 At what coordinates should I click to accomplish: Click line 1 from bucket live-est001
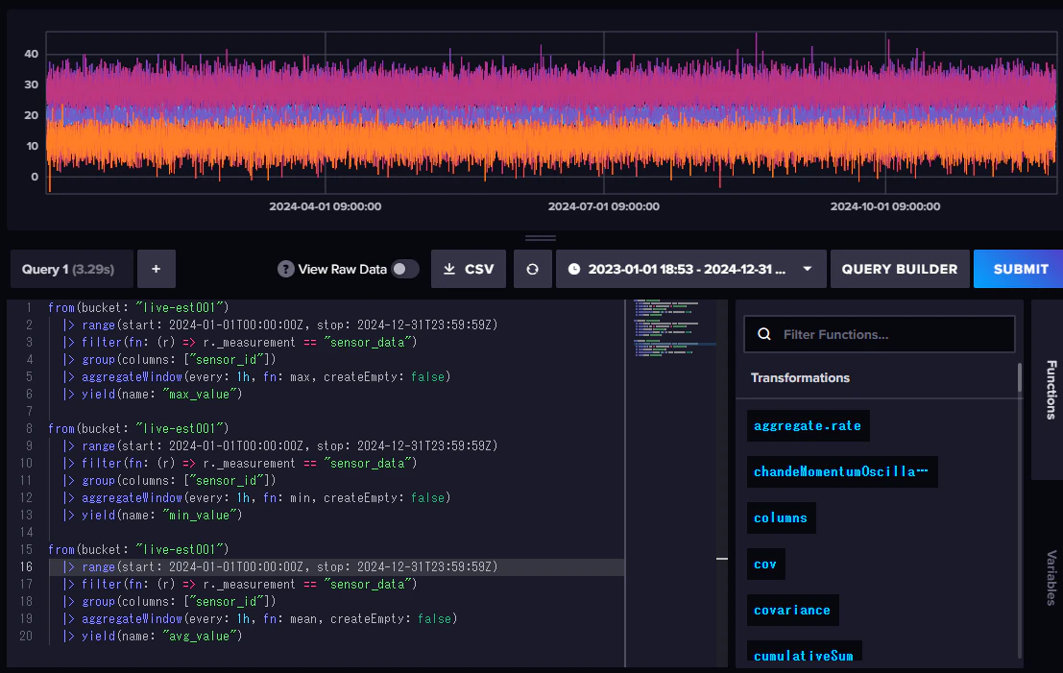click(138, 307)
